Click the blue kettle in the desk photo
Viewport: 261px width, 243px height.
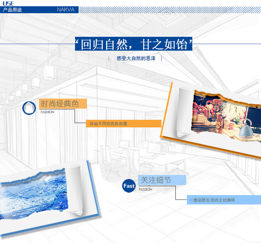(246, 128)
